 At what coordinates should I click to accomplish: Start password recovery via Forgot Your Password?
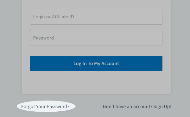(x=45, y=107)
